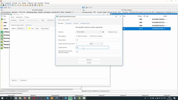The height and width of the screenshot is (100, 178).
Task: Open the Файлы menu in Double Commander
Action: (3, 3)
